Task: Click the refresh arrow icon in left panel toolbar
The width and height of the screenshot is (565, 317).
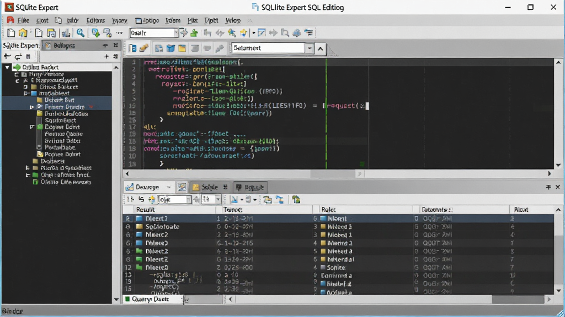Action: click(x=18, y=57)
